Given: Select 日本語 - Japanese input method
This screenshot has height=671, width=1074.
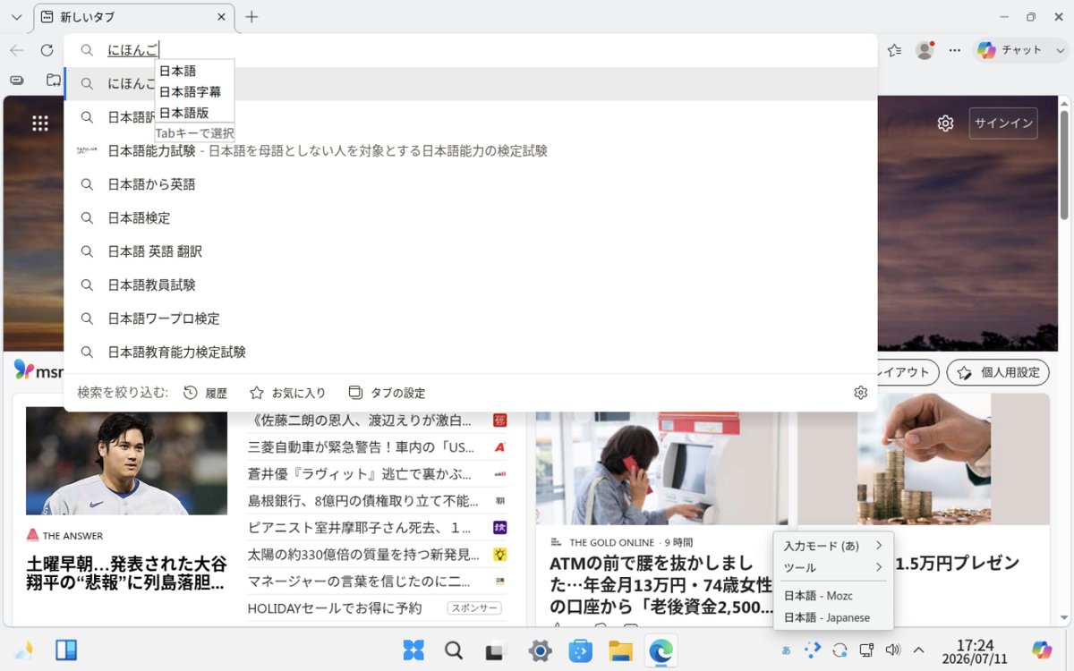Looking at the screenshot, I should click(x=832, y=617).
